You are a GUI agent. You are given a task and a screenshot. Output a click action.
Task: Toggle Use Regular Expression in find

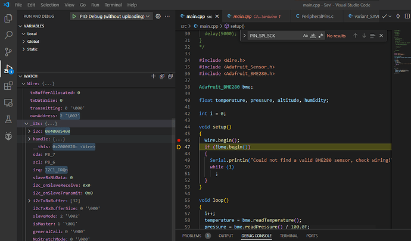(x=320, y=36)
